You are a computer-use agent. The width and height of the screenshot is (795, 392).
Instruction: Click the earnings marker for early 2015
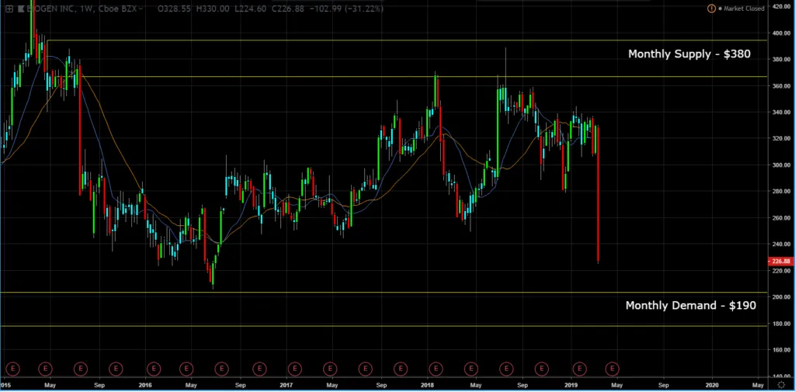12,368
